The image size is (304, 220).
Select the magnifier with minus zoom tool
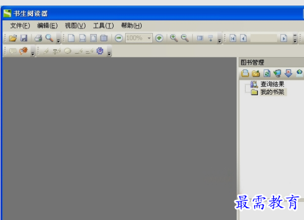click(x=185, y=38)
